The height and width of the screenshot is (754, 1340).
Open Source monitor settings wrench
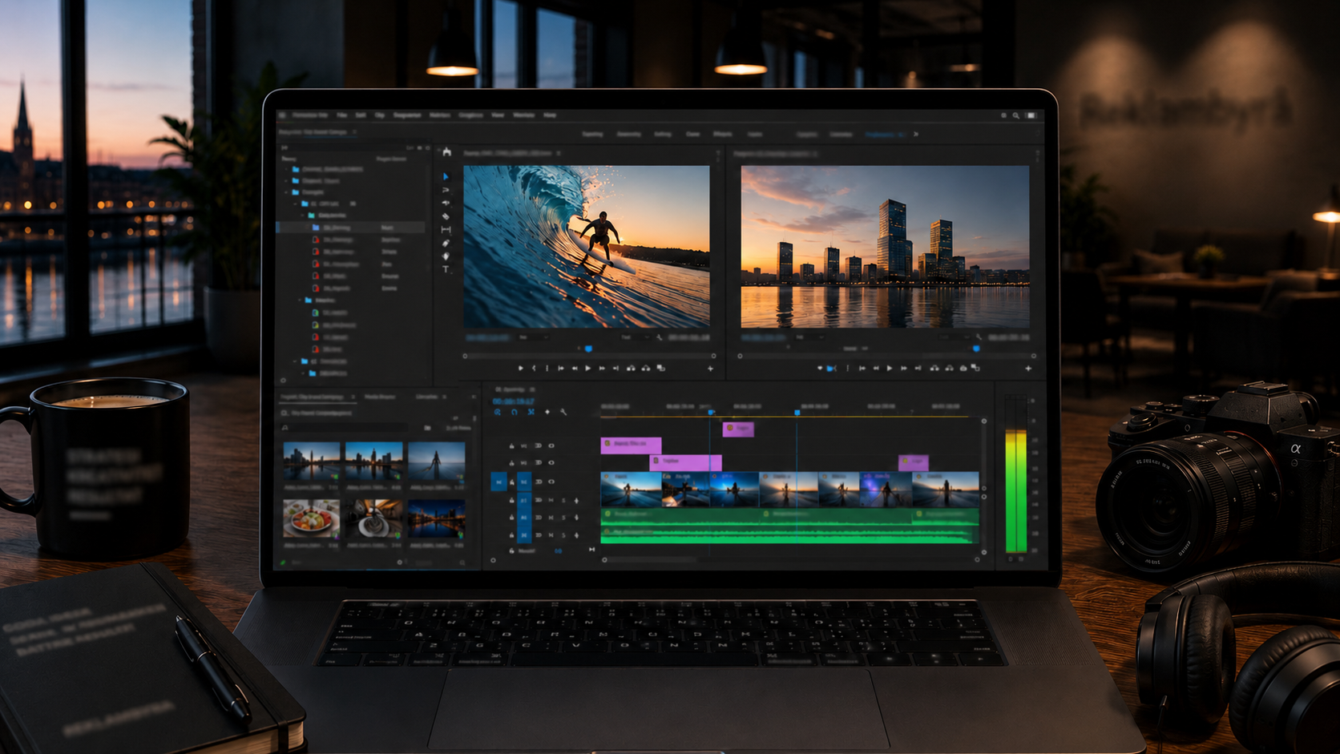tap(660, 337)
